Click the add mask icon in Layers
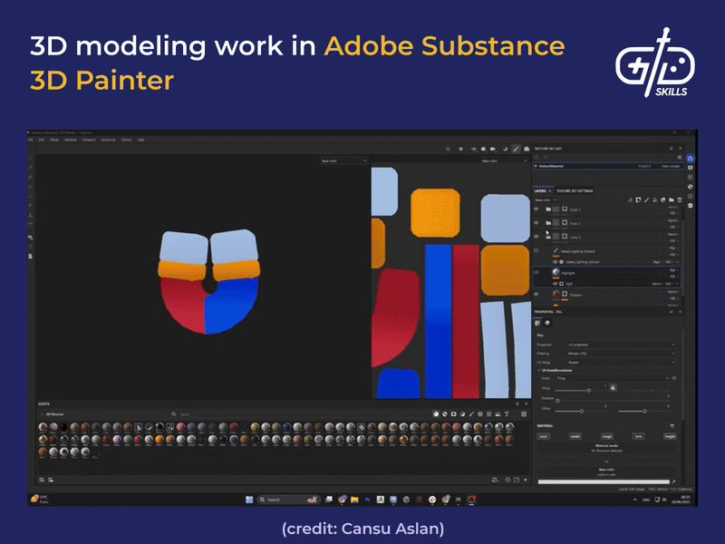725x544 pixels. (638, 200)
